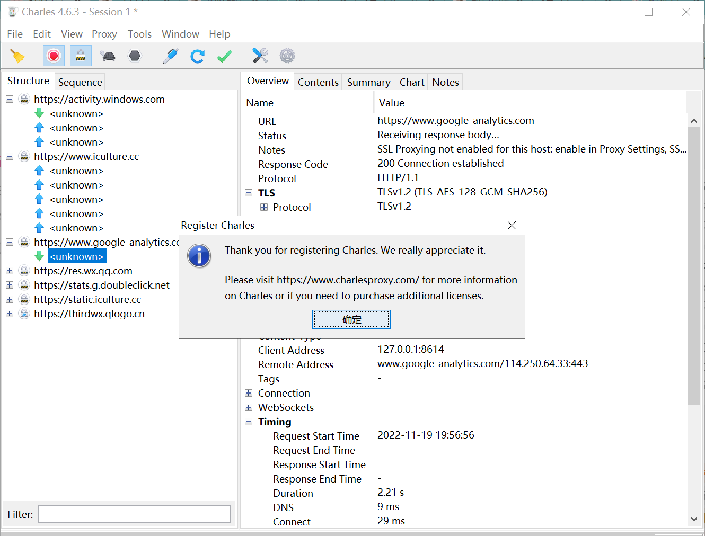Collapse the Timing section
This screenshot has width=705, height=536.
[249, 422]
